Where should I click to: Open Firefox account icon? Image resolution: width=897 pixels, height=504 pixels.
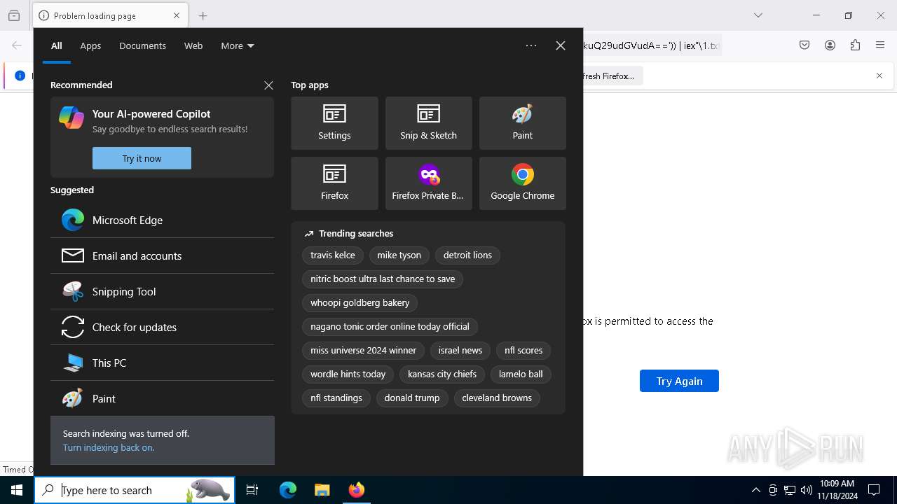coord(830,45)
